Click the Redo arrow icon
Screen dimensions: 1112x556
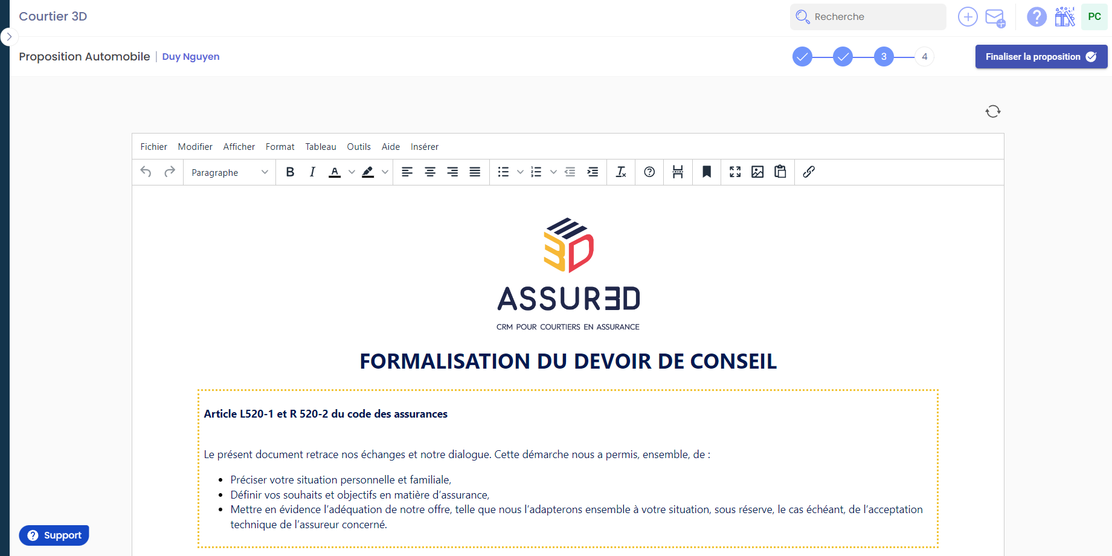(x=170, y=172)
